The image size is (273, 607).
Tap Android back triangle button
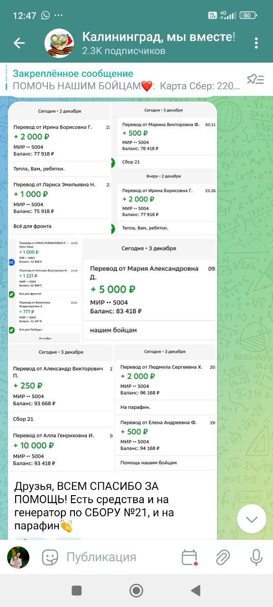point(196,590)
